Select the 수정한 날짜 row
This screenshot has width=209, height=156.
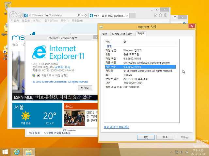(x=140, y=79)
